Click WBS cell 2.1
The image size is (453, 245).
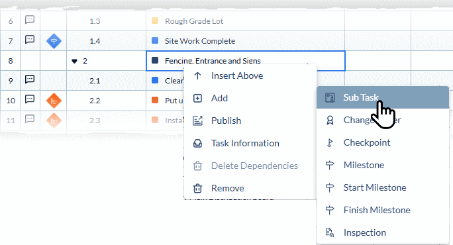coord(95,81)
